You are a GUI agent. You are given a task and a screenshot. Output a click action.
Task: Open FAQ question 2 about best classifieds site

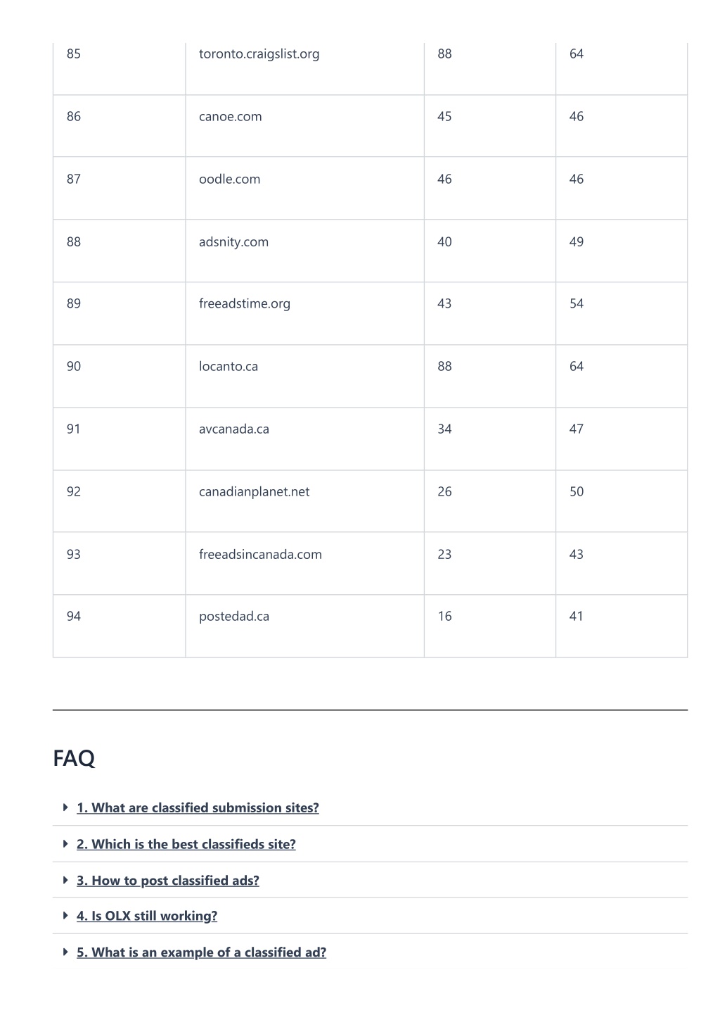pos(186,844)
